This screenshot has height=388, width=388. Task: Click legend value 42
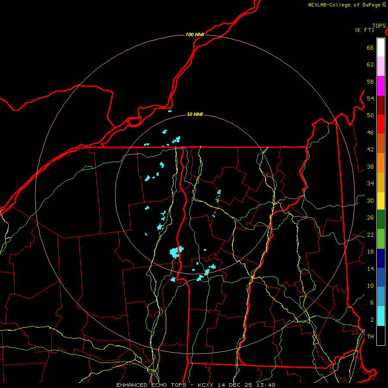pos(370,150)
